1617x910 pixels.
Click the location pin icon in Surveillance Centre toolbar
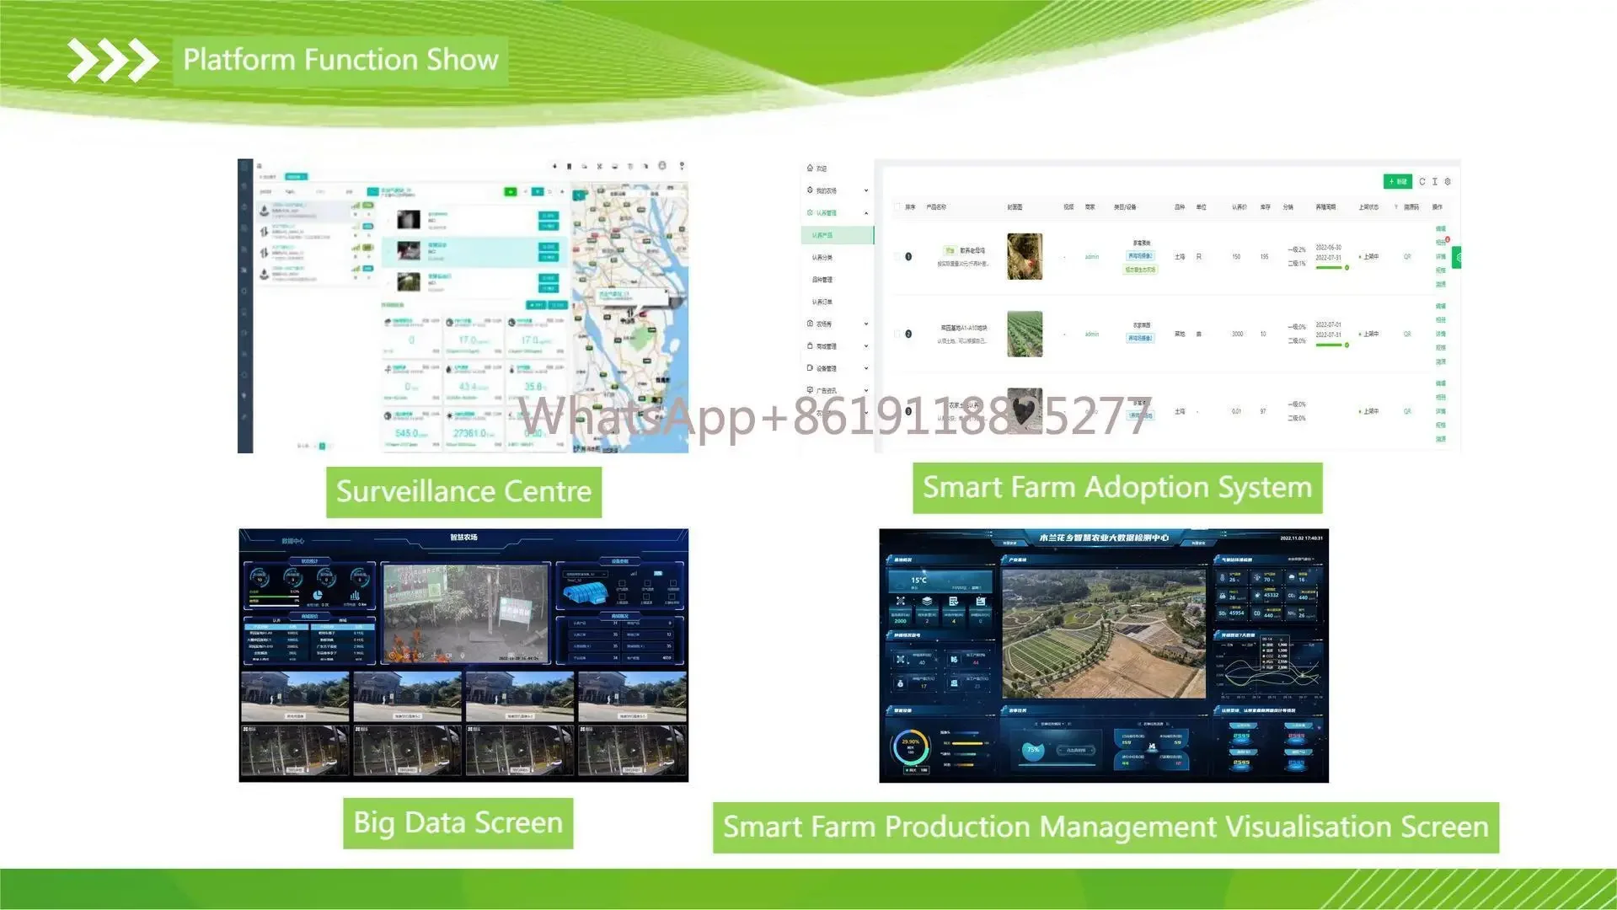[682, 165]
